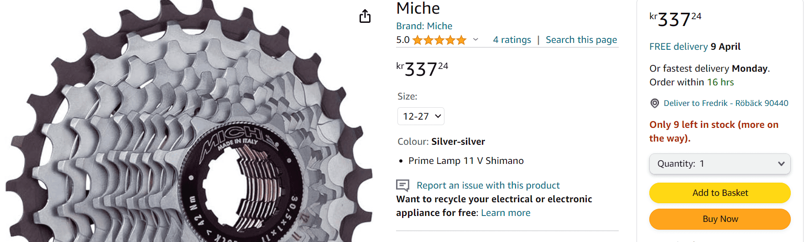Expand the rating breakdown chevron
Image resolution: width=804 pixels, height=242 pixels.
[475, 40]
